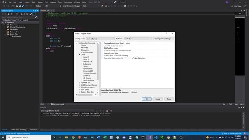Open Visual Studio from the Windows taskbar
This screenshot has height=140, width=249.
[149, 137]
